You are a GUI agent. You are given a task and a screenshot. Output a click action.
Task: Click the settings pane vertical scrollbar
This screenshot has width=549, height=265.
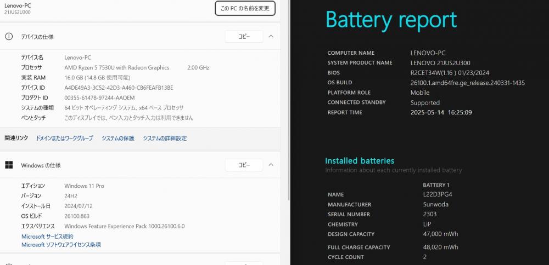(x=289, y=100)
